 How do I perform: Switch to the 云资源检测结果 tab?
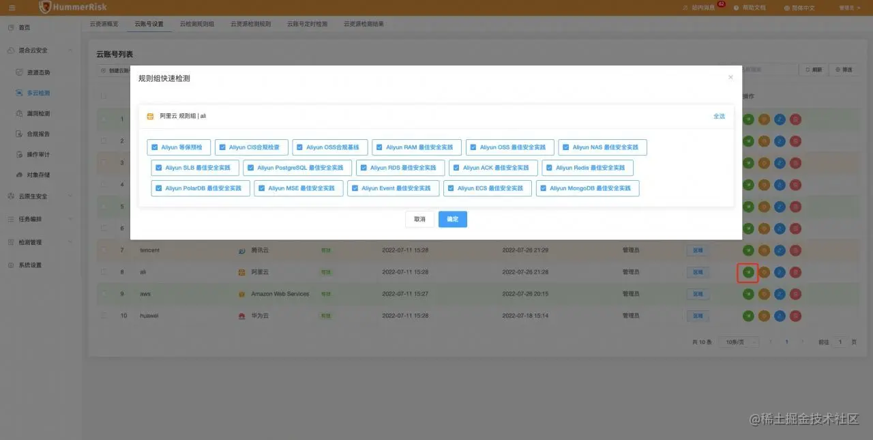[x=364, y=23]
